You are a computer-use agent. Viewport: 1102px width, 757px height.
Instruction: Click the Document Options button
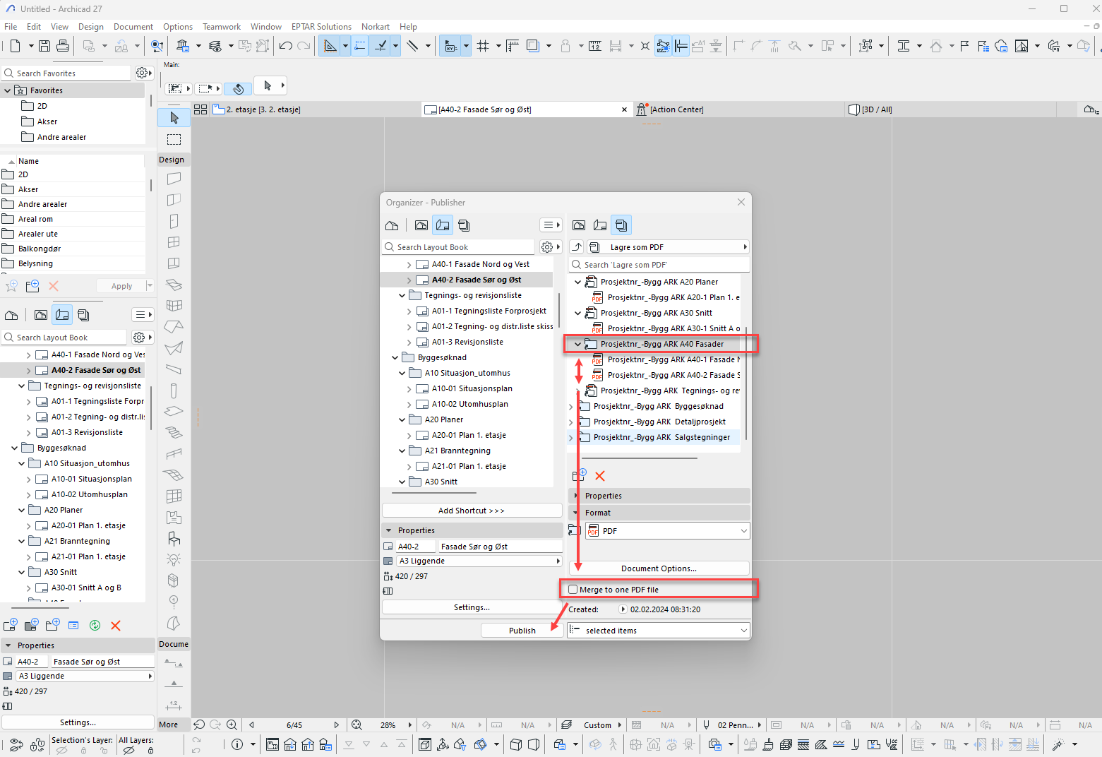coord(658,568)
